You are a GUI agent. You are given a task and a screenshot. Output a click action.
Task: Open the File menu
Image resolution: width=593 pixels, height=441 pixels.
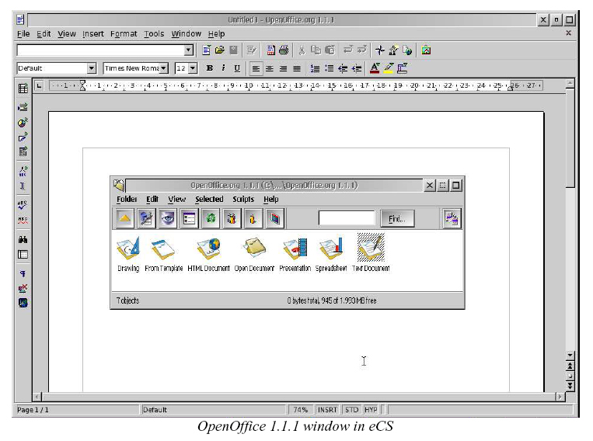coord(23,33)
